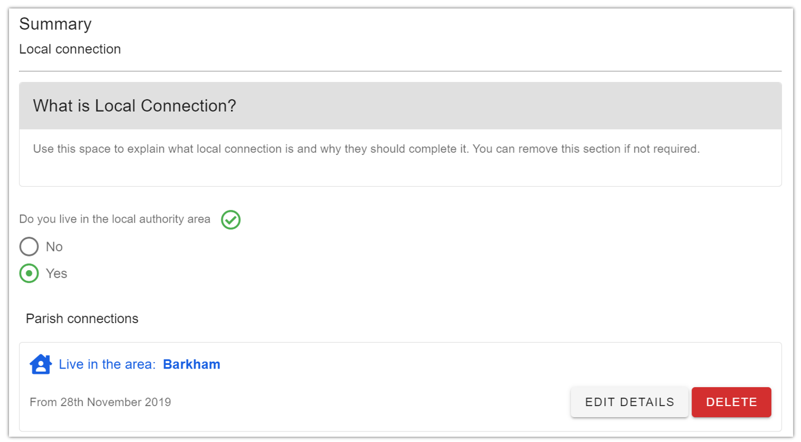Select the Yes radio button
801x442 pixels.
pos(29,273)
